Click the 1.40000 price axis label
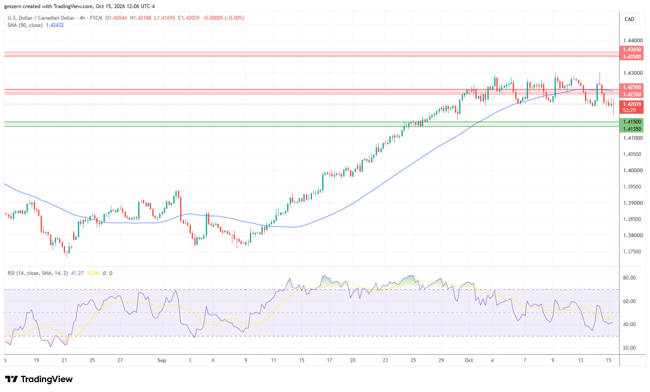Image resolution: width=650 pixels, height=392 pixels. coord(633,171)
